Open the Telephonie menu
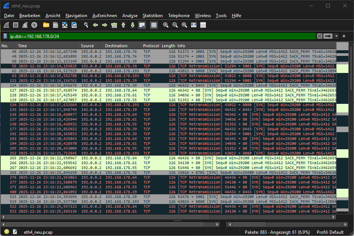 [179, 16]
